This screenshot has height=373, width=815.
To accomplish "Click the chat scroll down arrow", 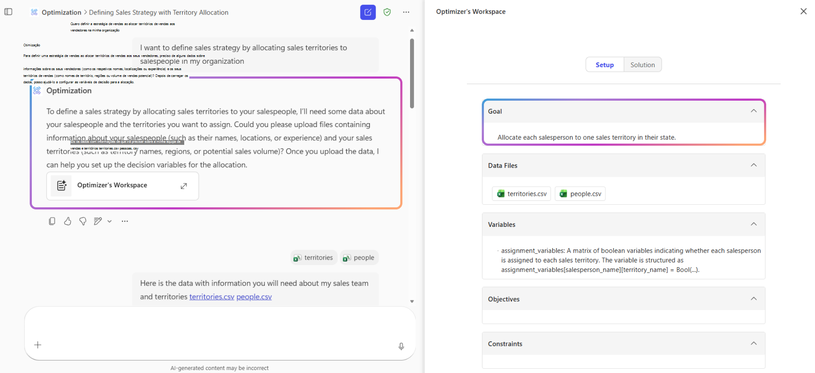I will (412, 301).
